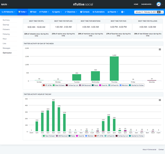Image resolution: width=165 pixels, height=154 pixels.
Task: Open Automations
Action: pos(99,12)
